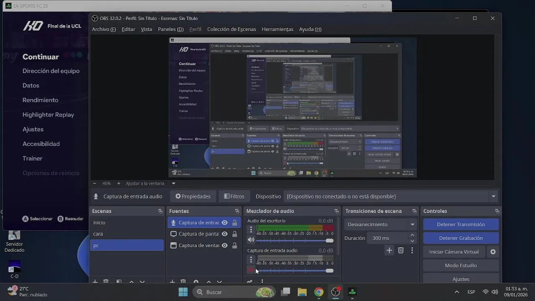Unmute the Captura de entrada audio channel
Screen dimensions: 535x301
pos(251,270)
